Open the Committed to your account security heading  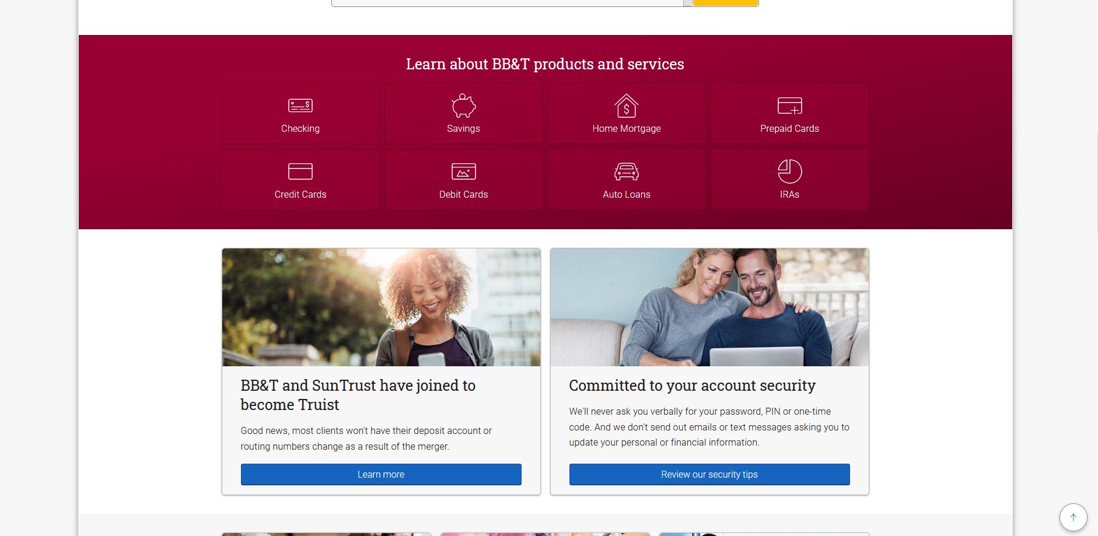(692, 386)
